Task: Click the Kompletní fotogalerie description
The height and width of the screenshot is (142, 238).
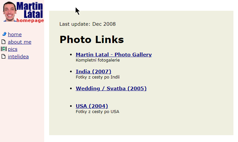Action: pyautogui.click(x=98, y=60)
